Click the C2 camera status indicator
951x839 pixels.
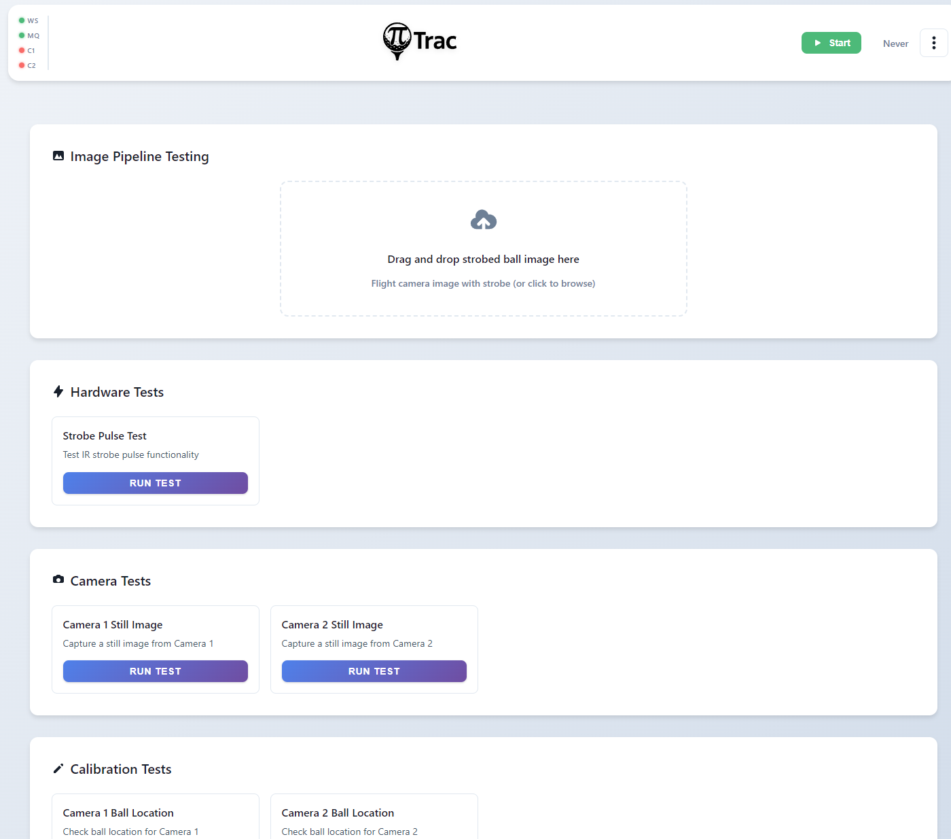point(22,65)
